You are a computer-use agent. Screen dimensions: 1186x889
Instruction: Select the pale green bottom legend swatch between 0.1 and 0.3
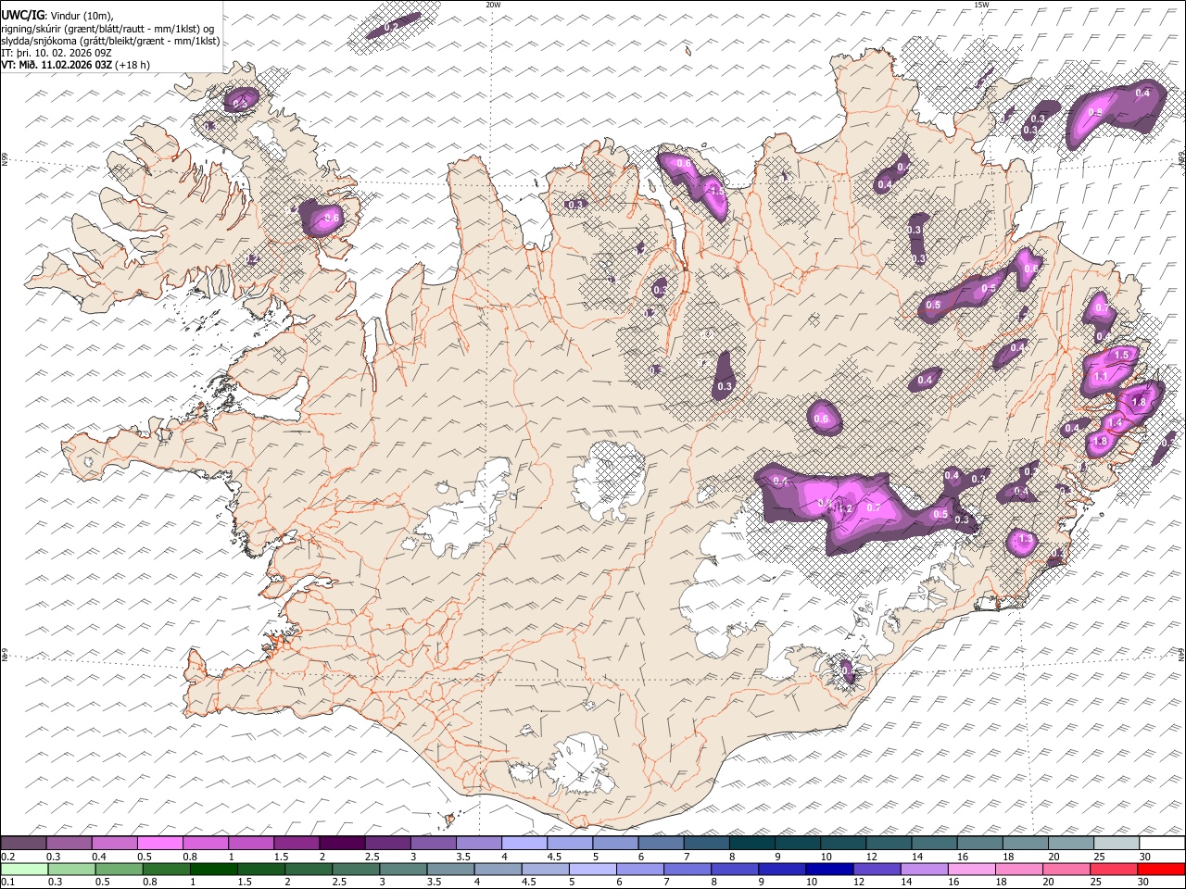23,870
